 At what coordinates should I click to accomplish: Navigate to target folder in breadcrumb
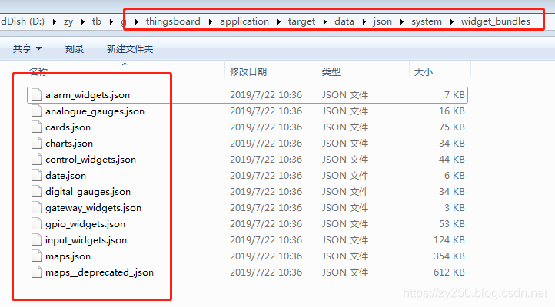pyautogui.click(x=301, y=21)
